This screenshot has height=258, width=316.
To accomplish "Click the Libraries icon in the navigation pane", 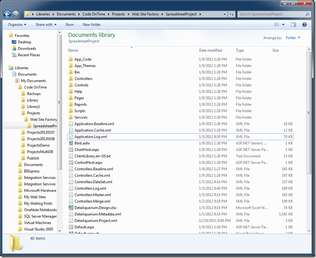I will tap(11, 68).
